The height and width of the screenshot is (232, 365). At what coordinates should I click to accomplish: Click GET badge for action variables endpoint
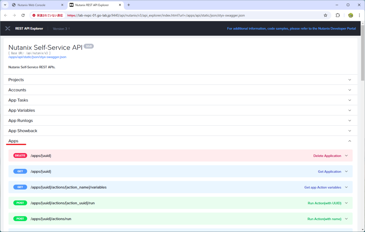tap(20, 187)
